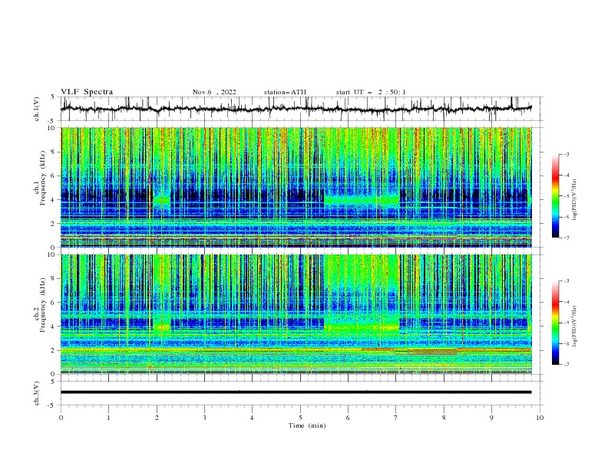
Task: Click the "5" tick on ch.1(V) axis
Action: coord(53,97)
